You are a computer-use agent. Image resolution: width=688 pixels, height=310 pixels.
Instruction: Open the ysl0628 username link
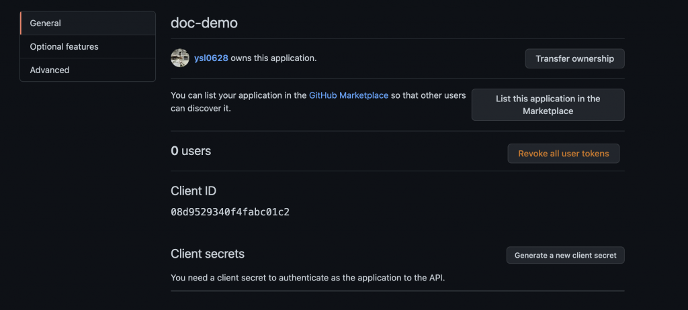211,58
